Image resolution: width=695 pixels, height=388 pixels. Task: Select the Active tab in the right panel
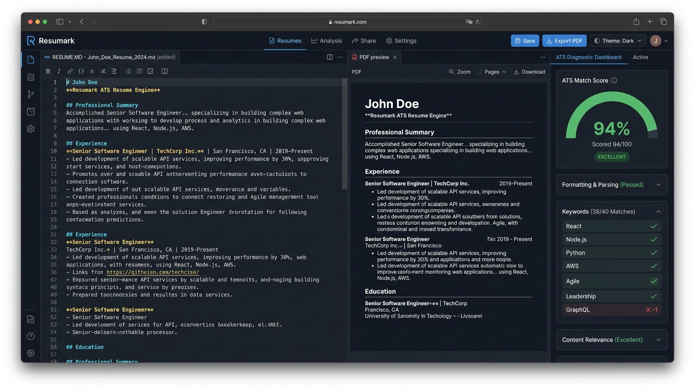pyautogui.click(x=640, y=57)
